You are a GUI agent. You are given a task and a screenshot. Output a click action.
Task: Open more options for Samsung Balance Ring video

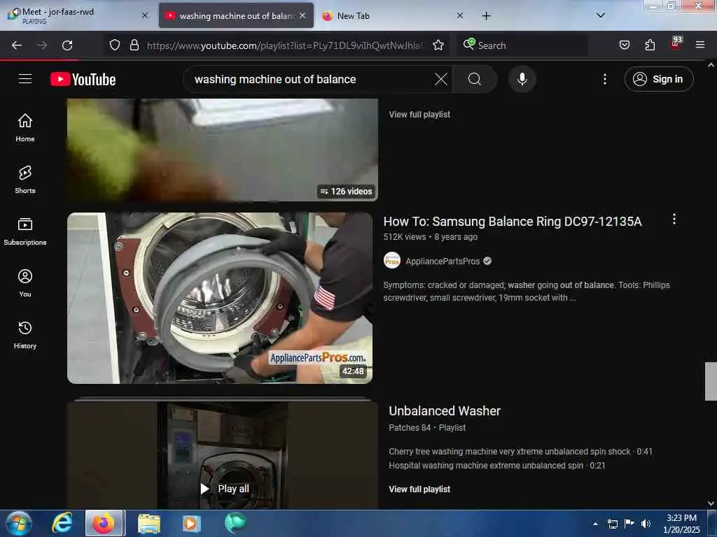click(x=674, y=220)
